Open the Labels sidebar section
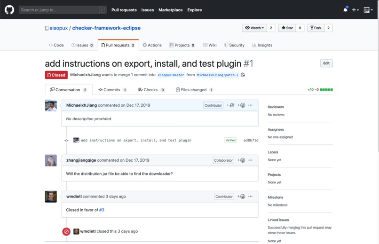This screenshot has width=379, height=244. (273, 152)
